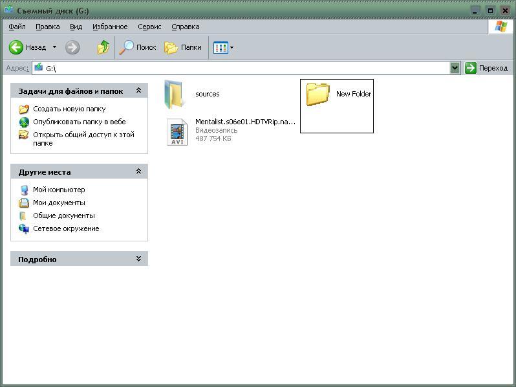Image resolution: width=516 pixels, height=387 pixels.
Task: Click the share folder hand icon
Action: pyautogui.click(x=24, y=135)
